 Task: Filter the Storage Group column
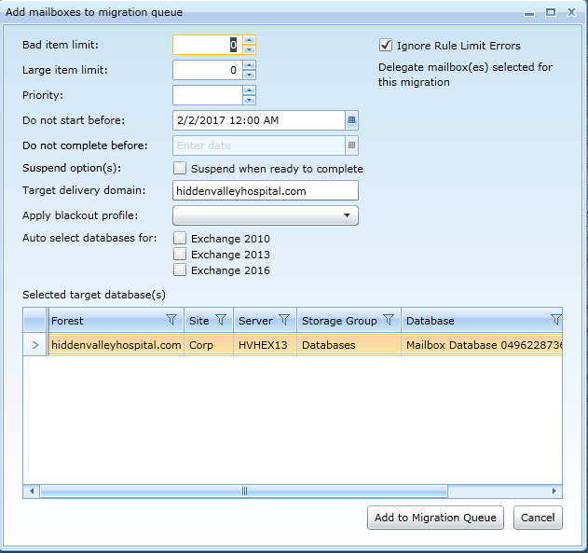click(389, 320)
